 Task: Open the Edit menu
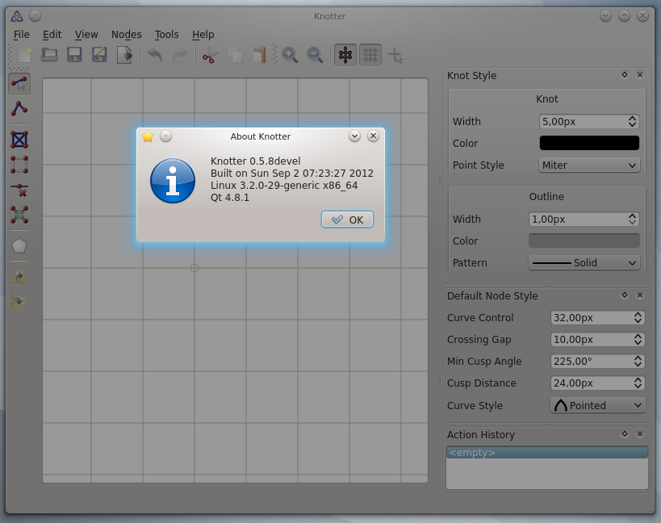(52, 35)
